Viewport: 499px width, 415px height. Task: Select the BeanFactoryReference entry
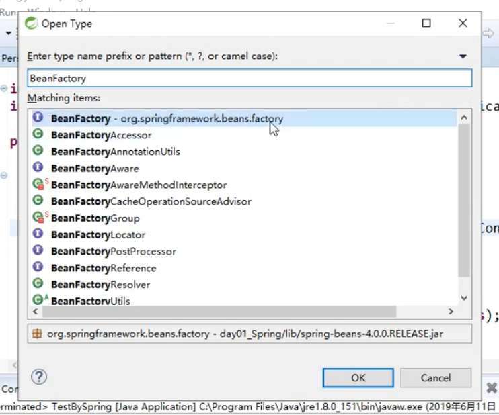coord(244,268)
